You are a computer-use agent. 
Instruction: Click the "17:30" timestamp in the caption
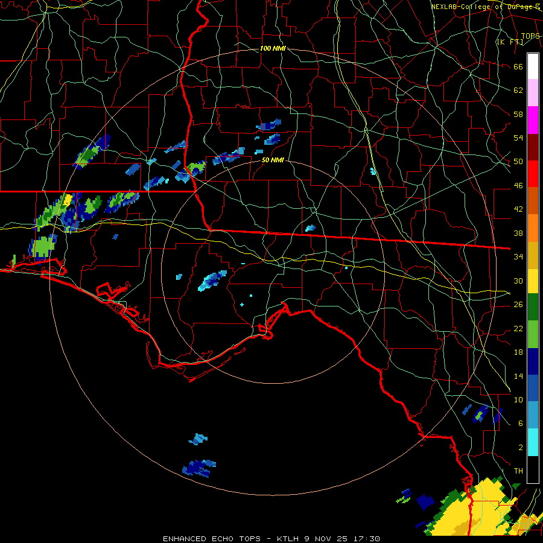click(367, 539)
